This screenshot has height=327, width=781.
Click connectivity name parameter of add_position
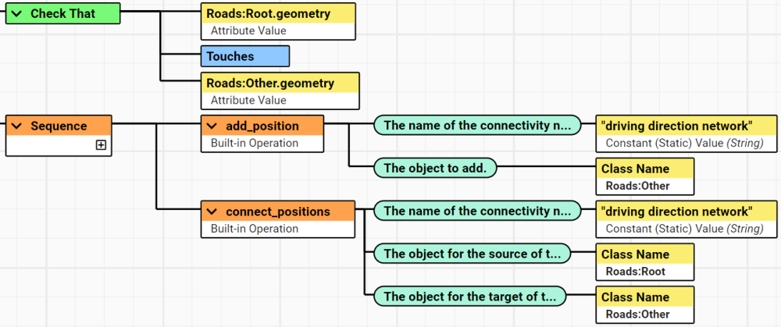477,125
